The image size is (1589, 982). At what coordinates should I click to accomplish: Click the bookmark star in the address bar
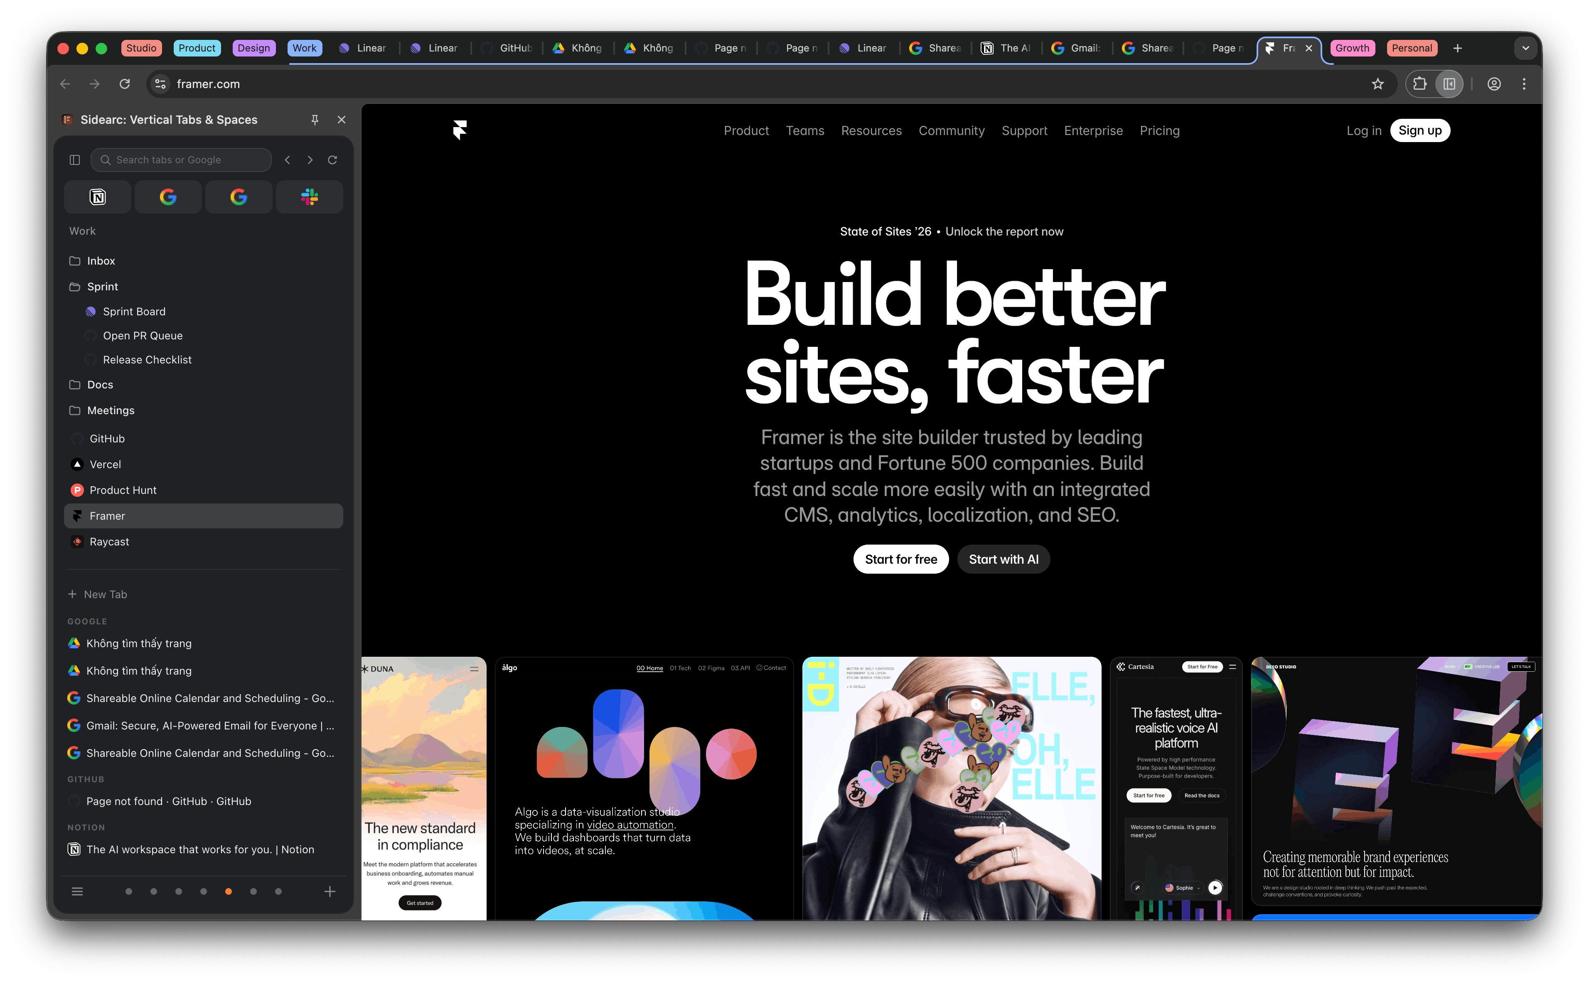click(1378, 84)
